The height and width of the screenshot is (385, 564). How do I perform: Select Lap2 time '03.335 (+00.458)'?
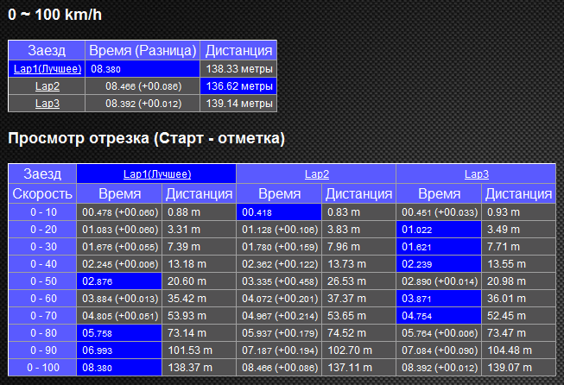[x=279, y=281]
